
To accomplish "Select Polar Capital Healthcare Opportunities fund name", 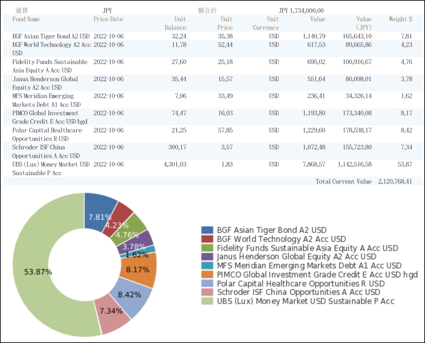I will tap(47, 134).
